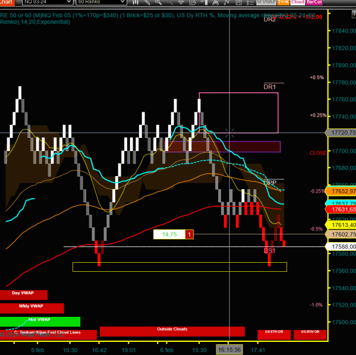This screenshot has height=355, width=356.
Task: Click the 16:15:36 time marker on axis
Action: [x=230, y=349]
